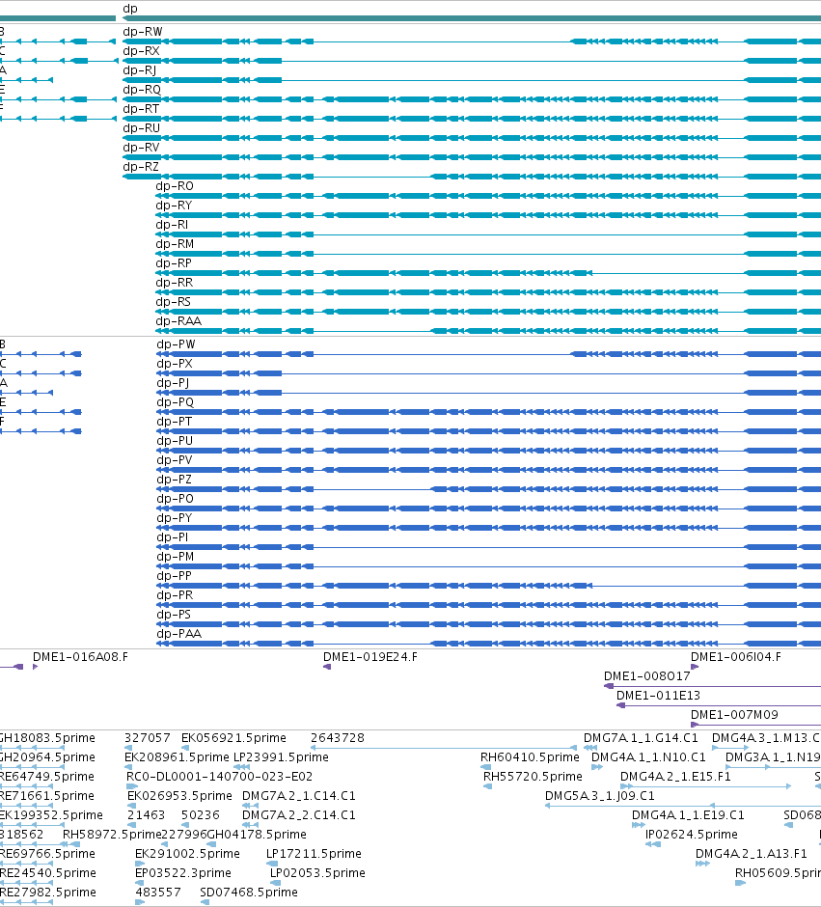Select the dp-RI transcript label
This screenshot has height=907, width=821.
point(172,225)
